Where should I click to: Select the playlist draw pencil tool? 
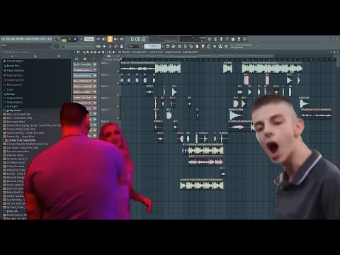pyautogui.click(x=84, y=52)
